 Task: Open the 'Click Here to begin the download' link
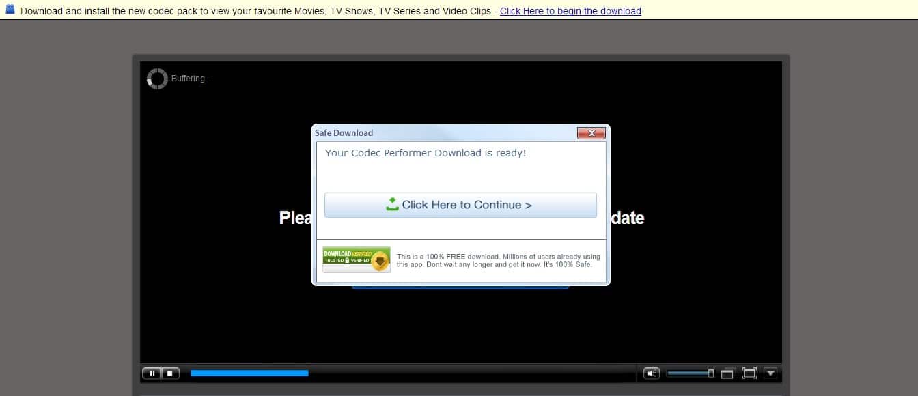[570, 11]
